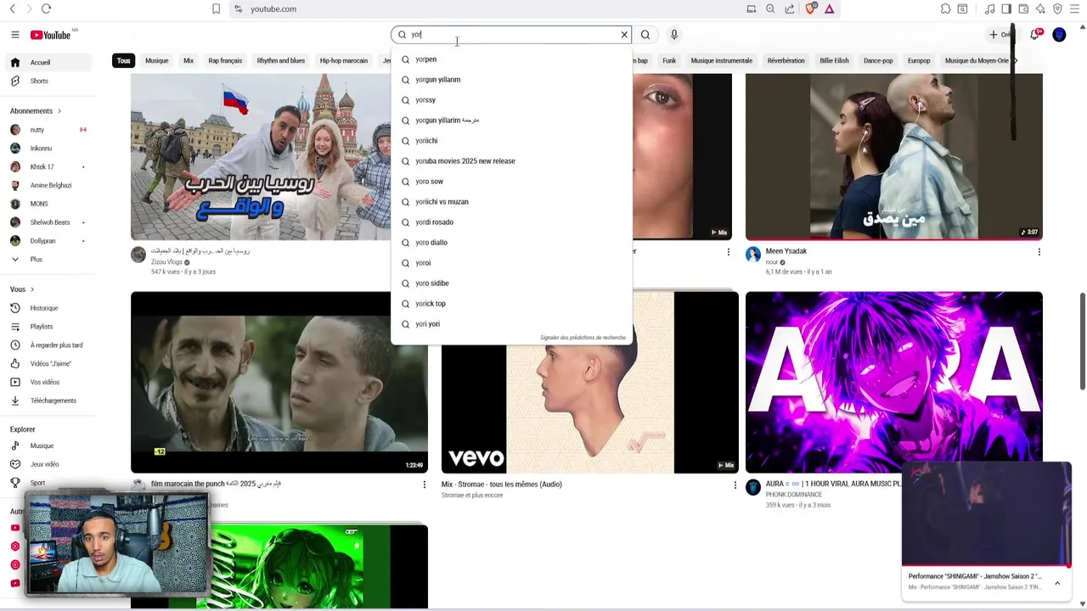Reload the page
Screen dimensions: 1087x611
pos(46,8)
